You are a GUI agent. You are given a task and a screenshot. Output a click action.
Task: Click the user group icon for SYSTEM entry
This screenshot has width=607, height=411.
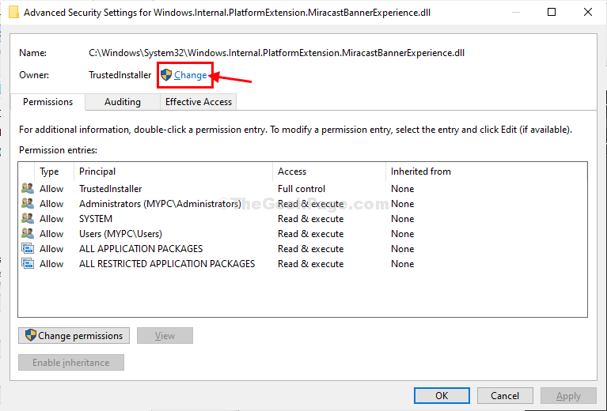click(x=28, y=218)
